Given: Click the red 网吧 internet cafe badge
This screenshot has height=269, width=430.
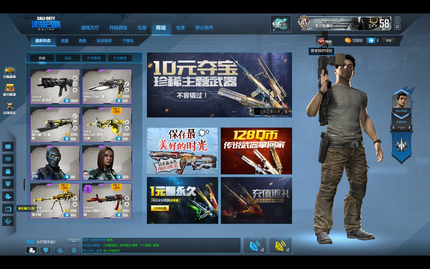Looking at the screenshot, I should point(321,42).
